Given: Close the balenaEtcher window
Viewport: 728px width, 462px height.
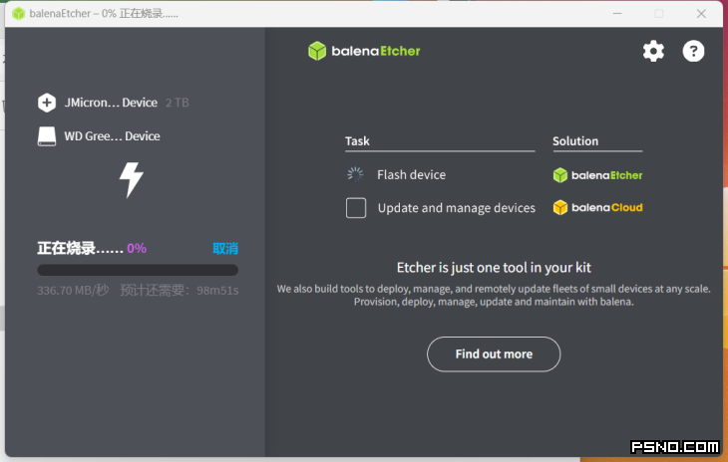Looking at the screenshot, I should [701, 13].
